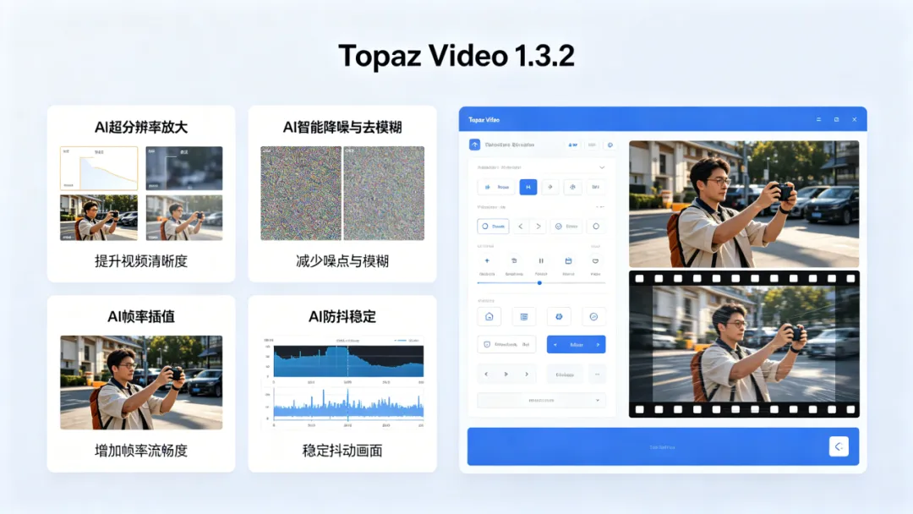
Task: Click first mode button with icon and label
Action: (497, 187)
